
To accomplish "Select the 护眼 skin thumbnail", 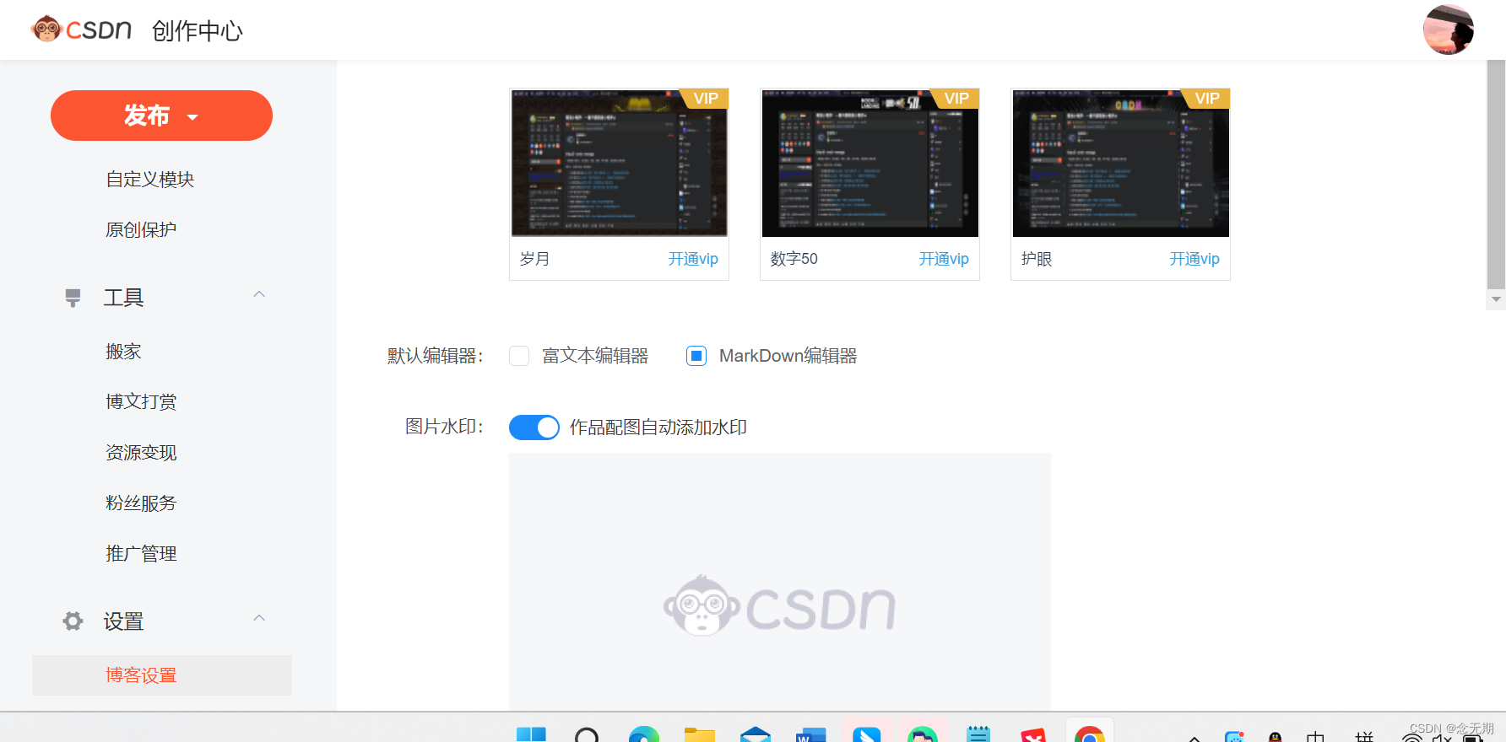I will 1120,163.
